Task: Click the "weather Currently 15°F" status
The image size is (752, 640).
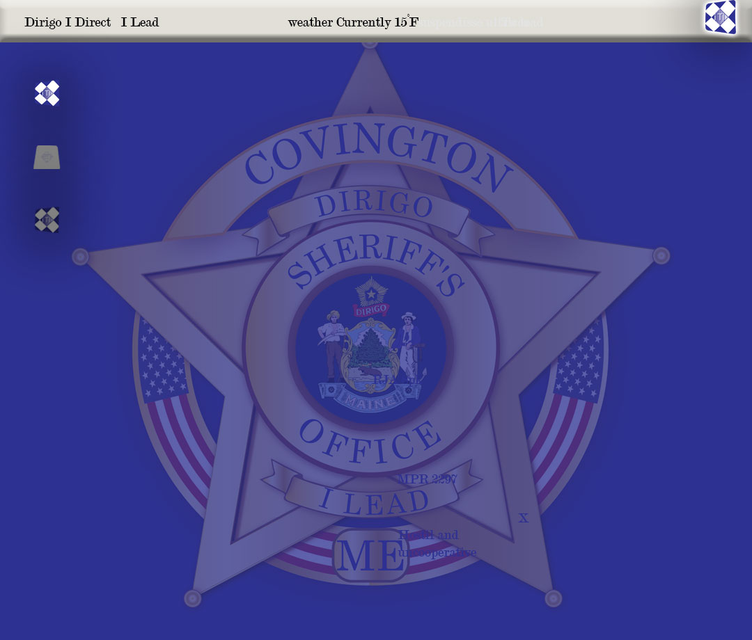Action: point(353,22)
